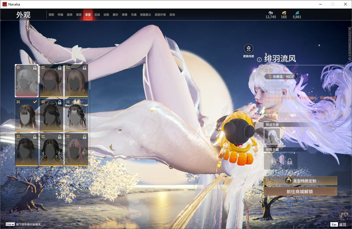Click the 12,745 coin currency icon
The height and width of the screenshot is (229, 352).
pos(271,13)
